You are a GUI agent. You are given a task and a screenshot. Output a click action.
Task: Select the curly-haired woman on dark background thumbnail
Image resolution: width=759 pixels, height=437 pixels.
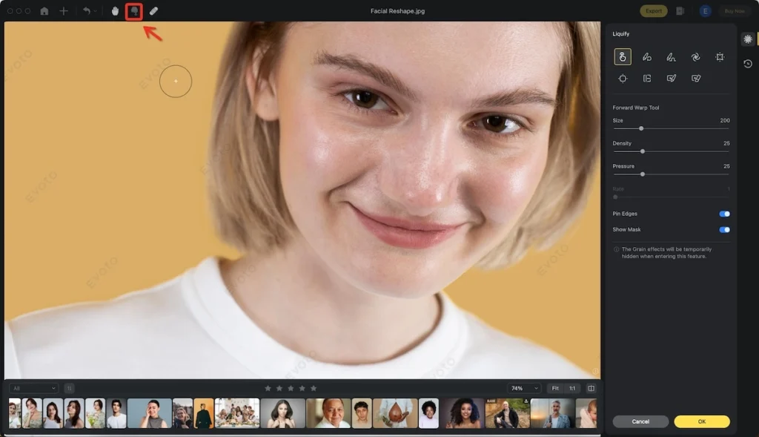tap(463, 413)
